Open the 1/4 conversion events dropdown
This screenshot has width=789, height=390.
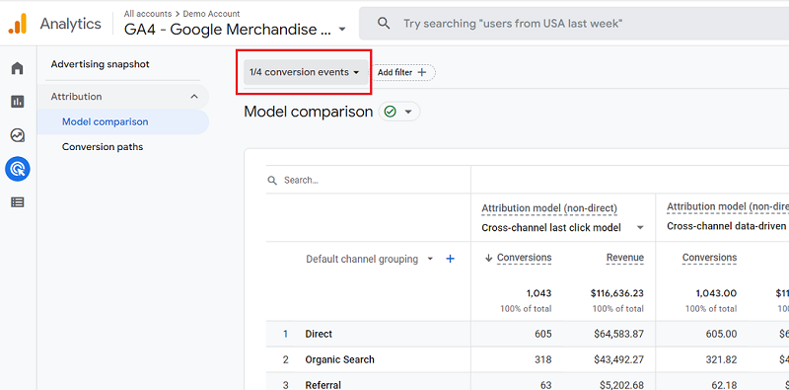306,72
